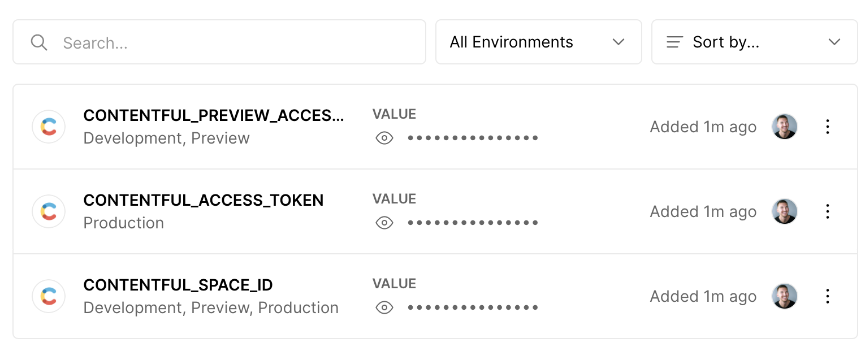865x364 pixels.
Task: Show the hidden CONTENTFUL_ACCESS_TOKEN value
Action: (x=385, y=223)
